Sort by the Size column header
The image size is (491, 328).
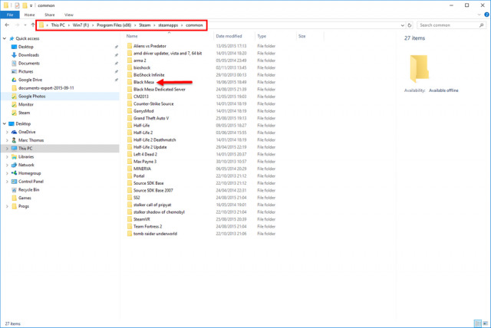point(302,36)
